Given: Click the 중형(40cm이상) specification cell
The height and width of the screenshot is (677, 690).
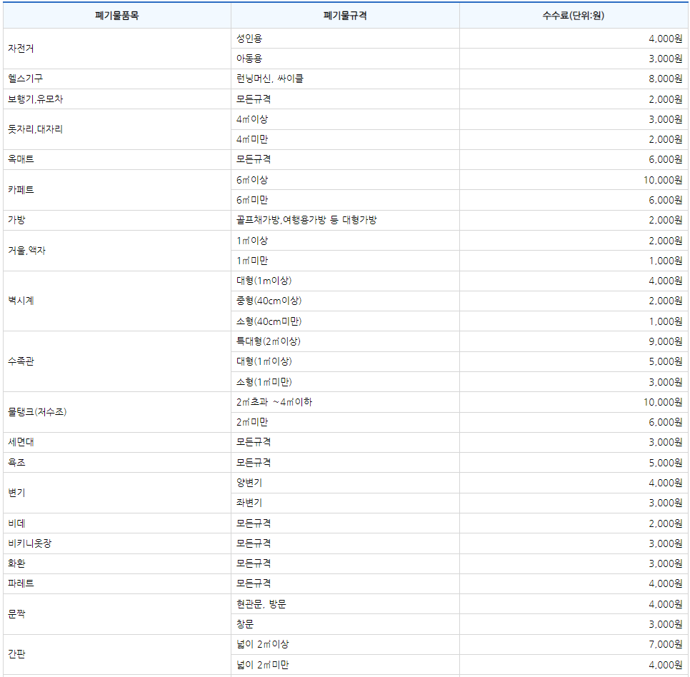Looking at the screenshot, I should point(346,301).
